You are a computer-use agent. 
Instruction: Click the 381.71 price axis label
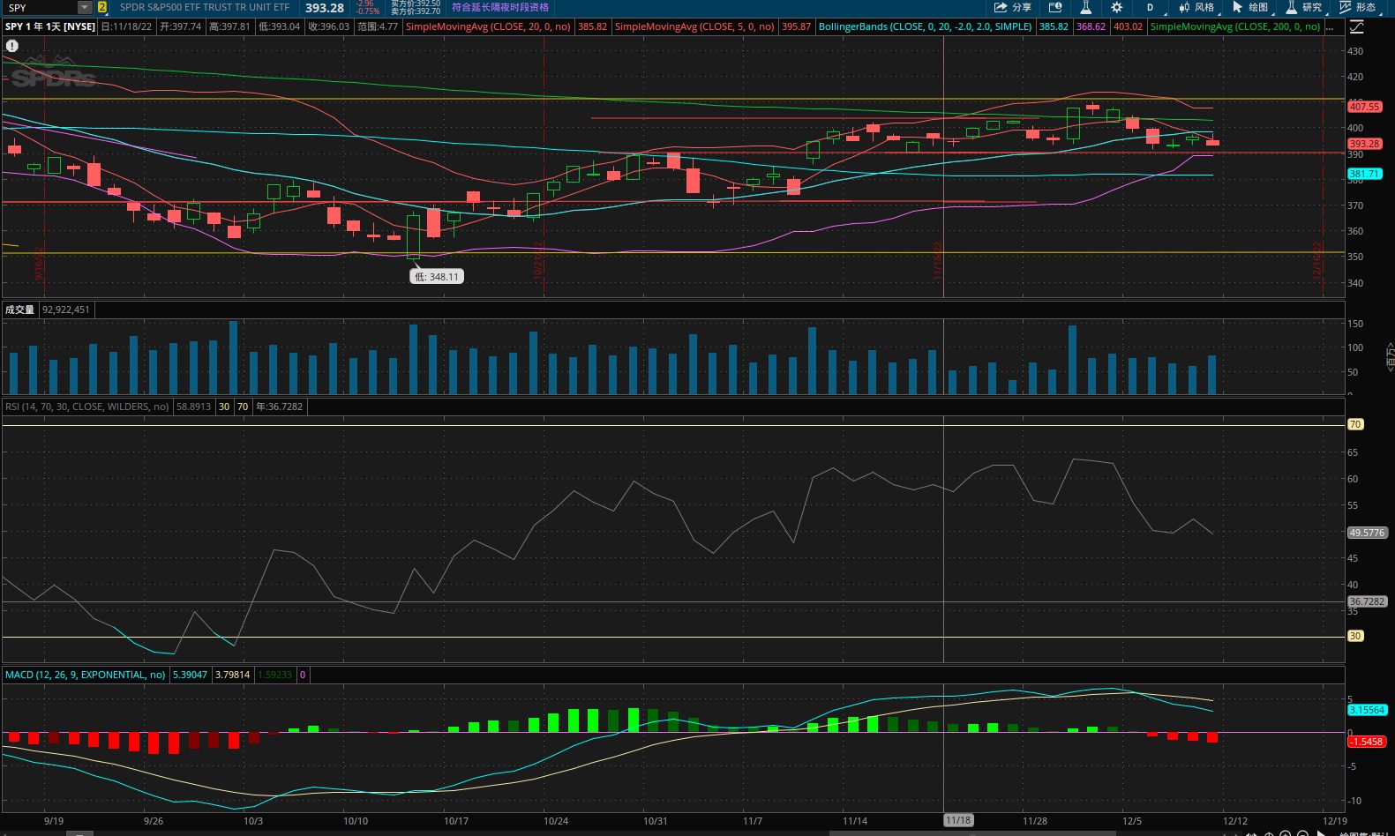[1364, 174]
